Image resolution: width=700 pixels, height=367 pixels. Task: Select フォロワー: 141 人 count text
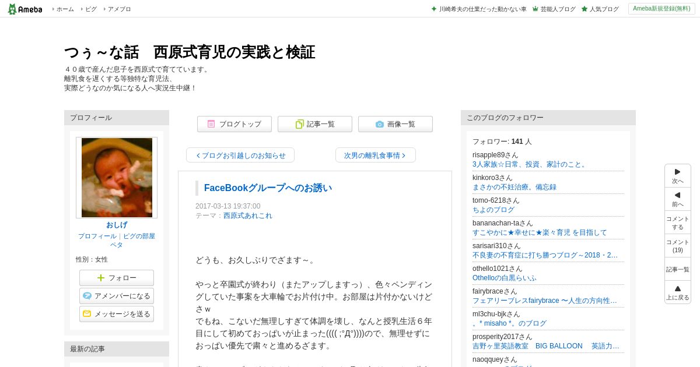point(502,142)
